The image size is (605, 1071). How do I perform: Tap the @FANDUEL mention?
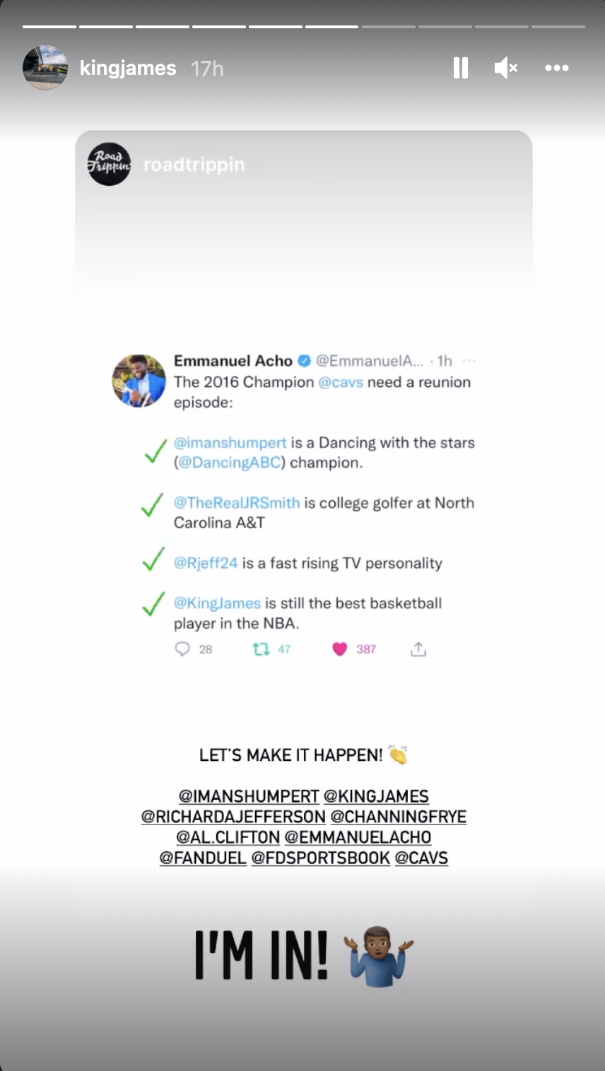203,858
